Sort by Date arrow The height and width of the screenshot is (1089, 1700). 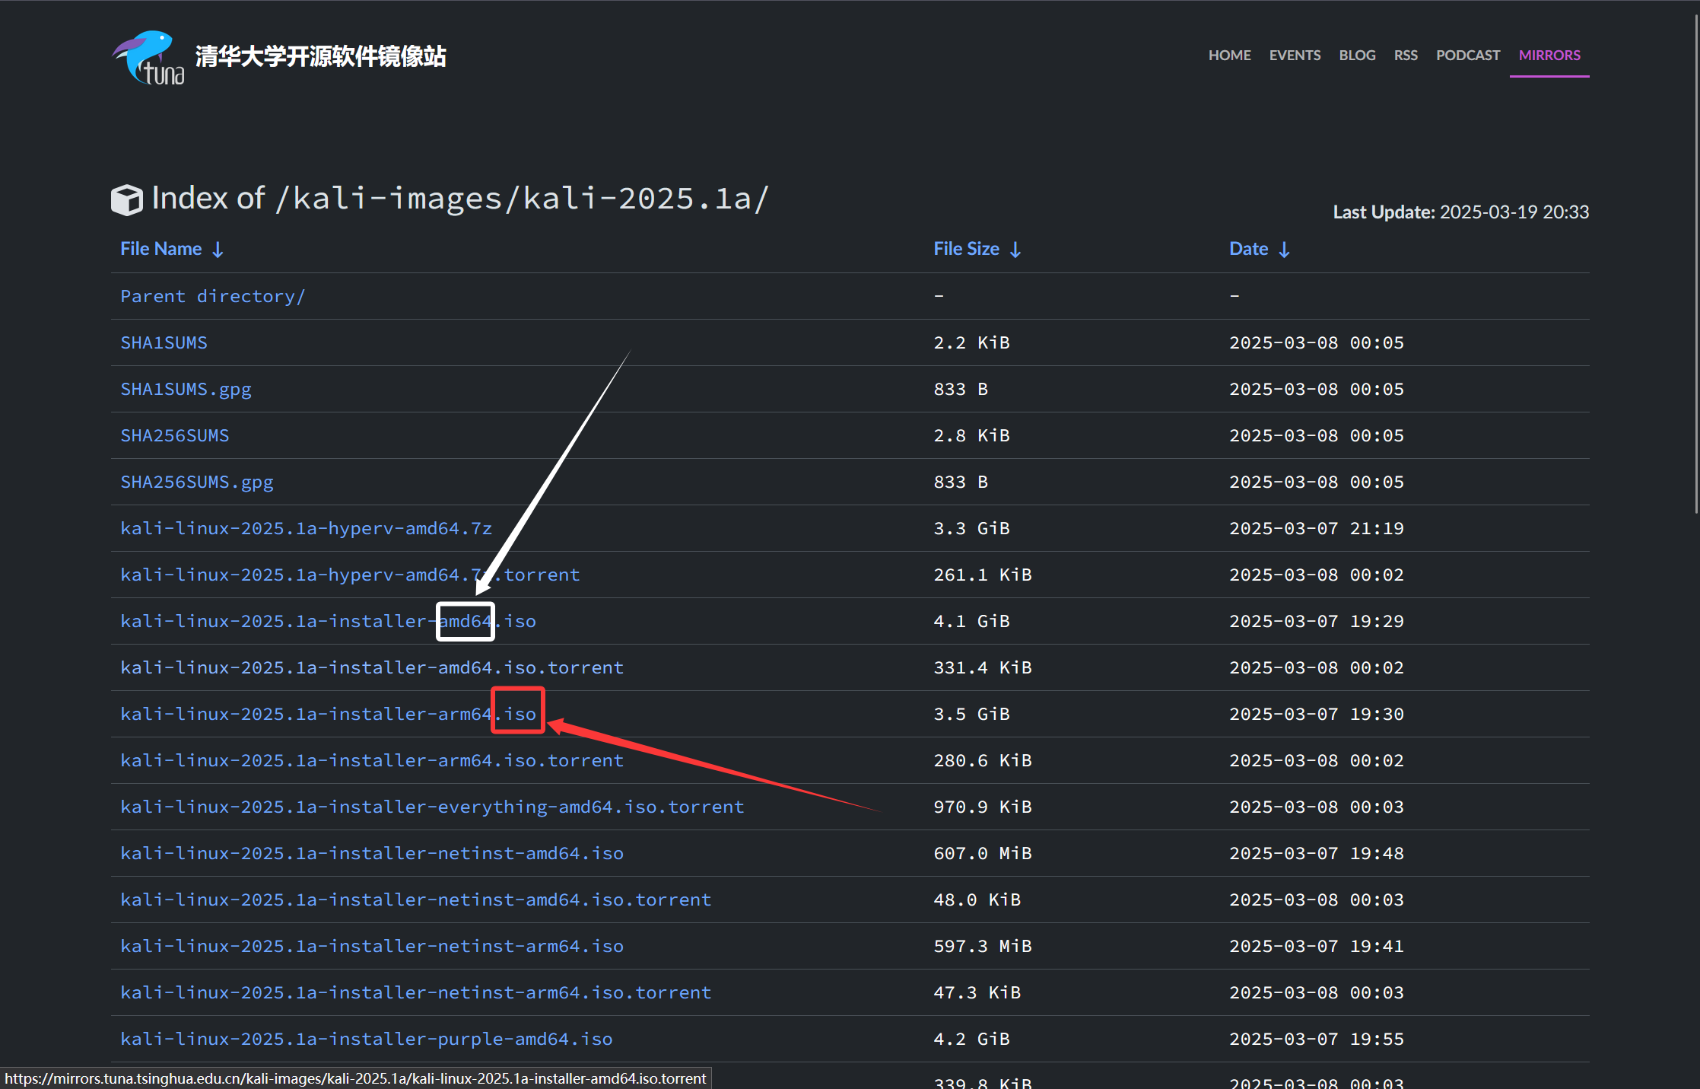coord(1284,250)
